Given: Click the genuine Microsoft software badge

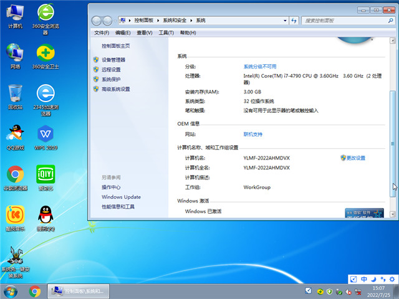Looking at the screenshot, I should (364, 213).
